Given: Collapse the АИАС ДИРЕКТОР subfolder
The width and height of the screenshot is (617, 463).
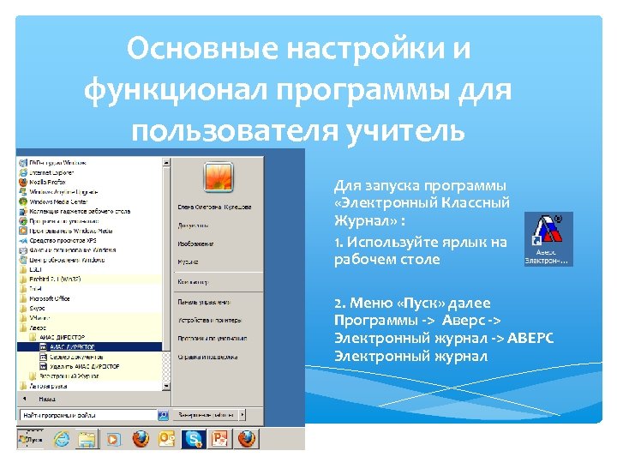Looking at the screenshot, I should click(57, 337).
